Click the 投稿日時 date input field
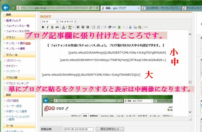This screenshot has width=202, height=132. point(79,129)
